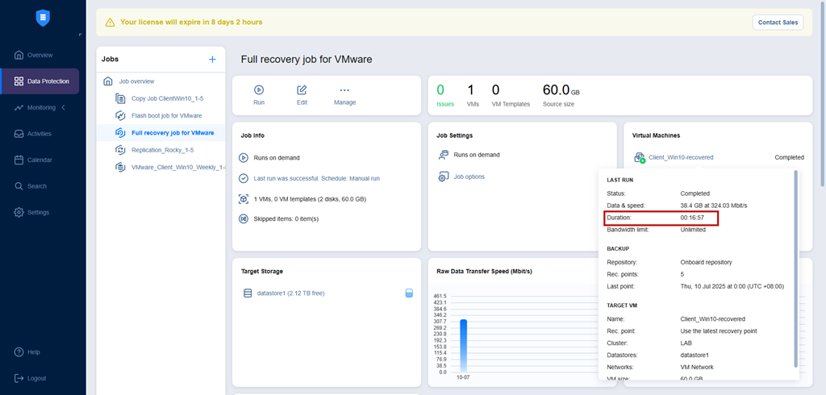Click the last point date Thu, 10 Jul 2025
Screen dimensions: 826x395
(732, 286)
